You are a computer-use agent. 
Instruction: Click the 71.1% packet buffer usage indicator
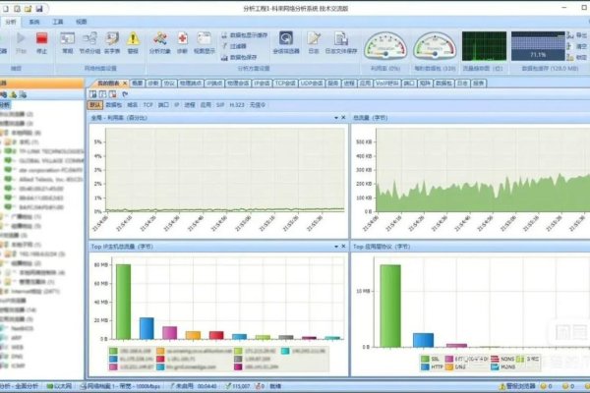click(x=538, y=46)
